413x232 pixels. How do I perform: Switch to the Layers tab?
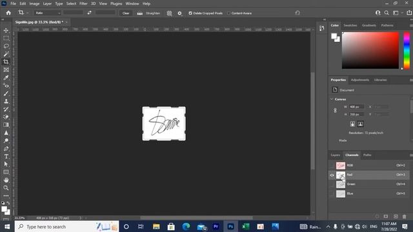(x=336, y=155)
